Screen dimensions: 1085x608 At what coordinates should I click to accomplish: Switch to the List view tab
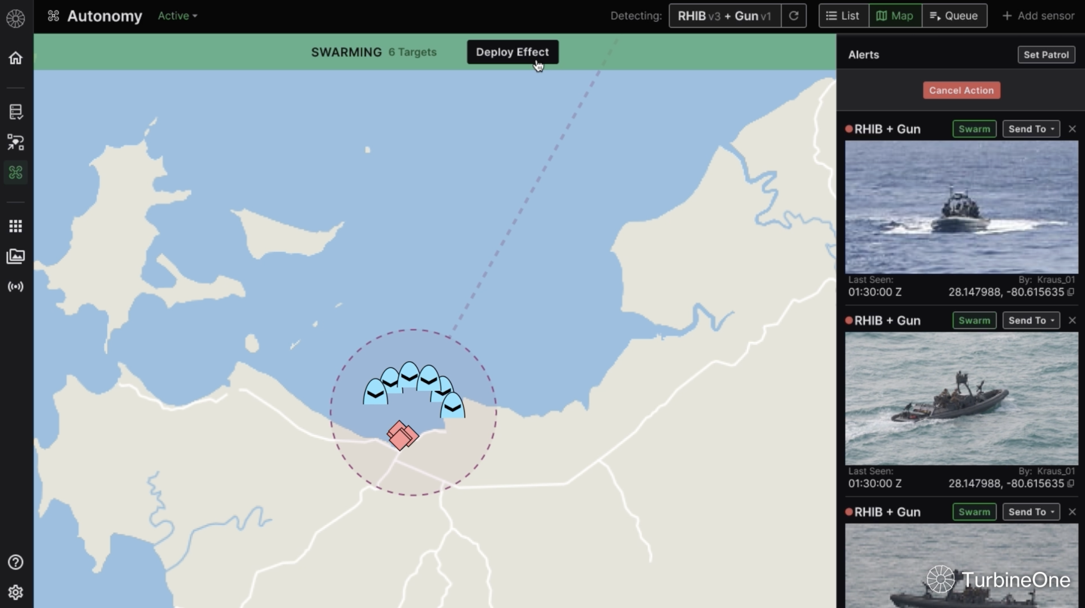pyautogui.click(x=843, y=16)
